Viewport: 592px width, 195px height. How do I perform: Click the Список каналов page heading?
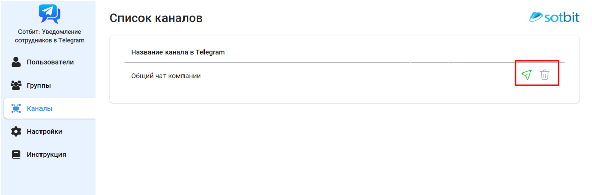(156, 18)
